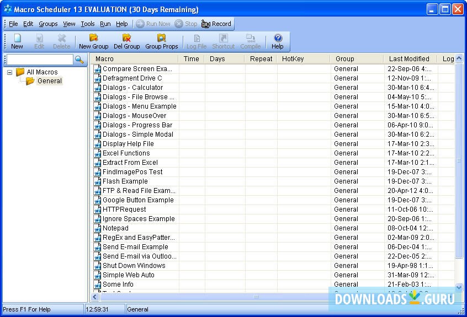The width and height of the screenshot is (467, 317).
Task: Open the Tools menu
Action: point(88,24)
